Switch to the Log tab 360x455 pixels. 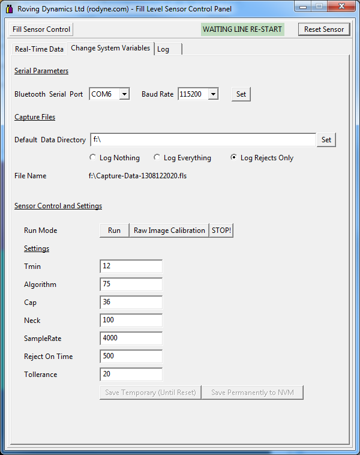[x=168, y=49]
